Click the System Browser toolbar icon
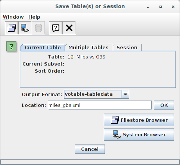180x165 pixels. click(25, 28)
